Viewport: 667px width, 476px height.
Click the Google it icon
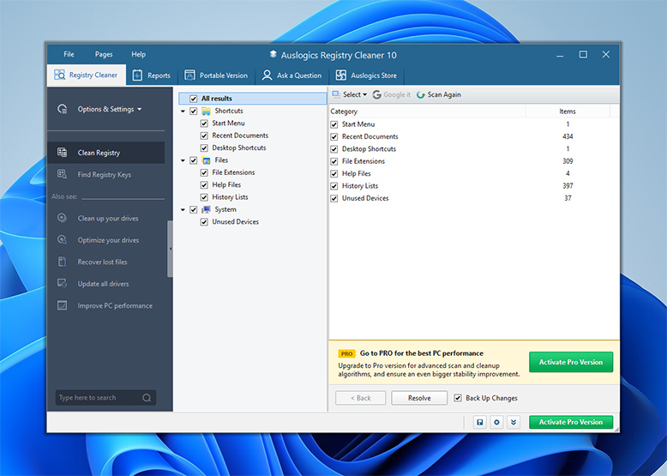click(377, 94)
